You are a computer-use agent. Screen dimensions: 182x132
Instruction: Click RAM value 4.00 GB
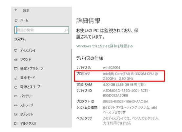(x=124, y=84)
